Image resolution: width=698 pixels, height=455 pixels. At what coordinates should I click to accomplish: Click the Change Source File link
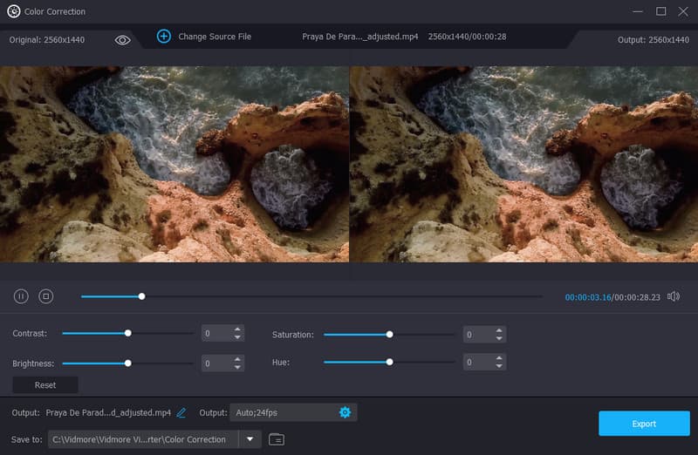point(215,37)
